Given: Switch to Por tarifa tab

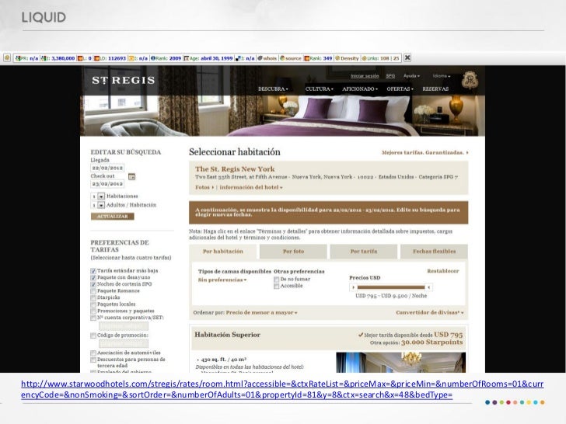Looking at the screenshot, I should point(364,252).
